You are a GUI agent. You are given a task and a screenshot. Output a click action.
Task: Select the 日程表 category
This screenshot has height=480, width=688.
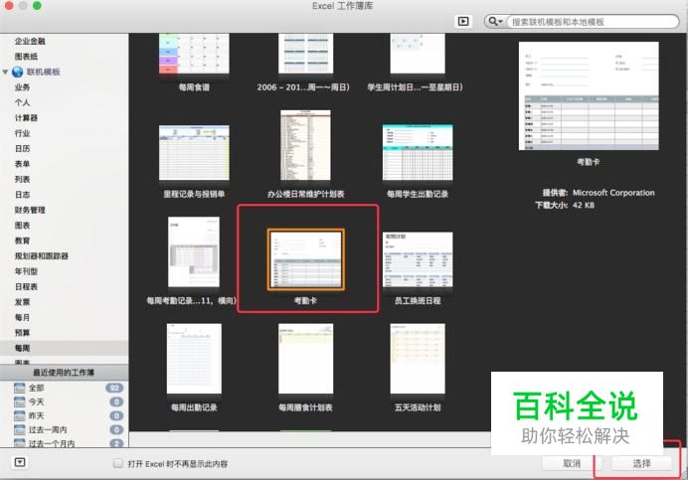click(x=26, y=287)
